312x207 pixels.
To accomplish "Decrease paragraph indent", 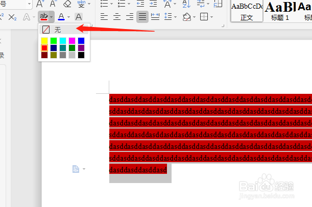I will click(x=140, y=4).
